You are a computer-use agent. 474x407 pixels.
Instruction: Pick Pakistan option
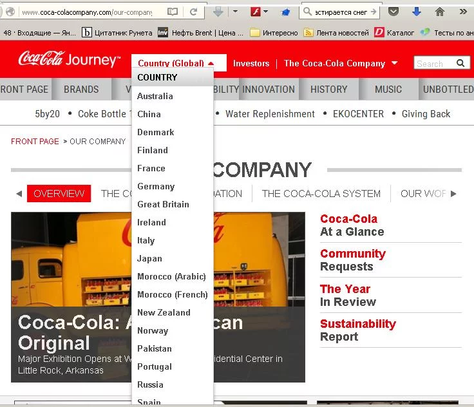tap(155, 348)
